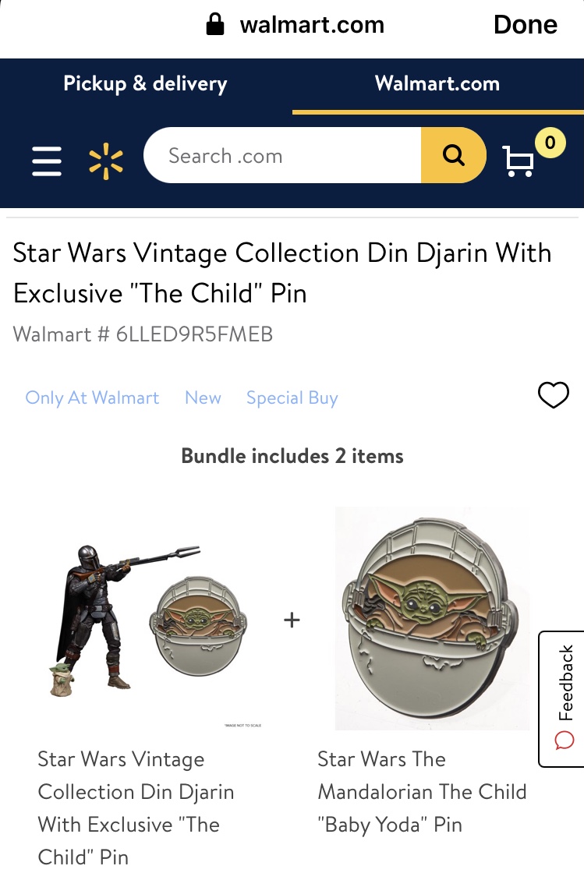Click Done in the browser bar
The image size is (584, 873).
tap(525, 24)
